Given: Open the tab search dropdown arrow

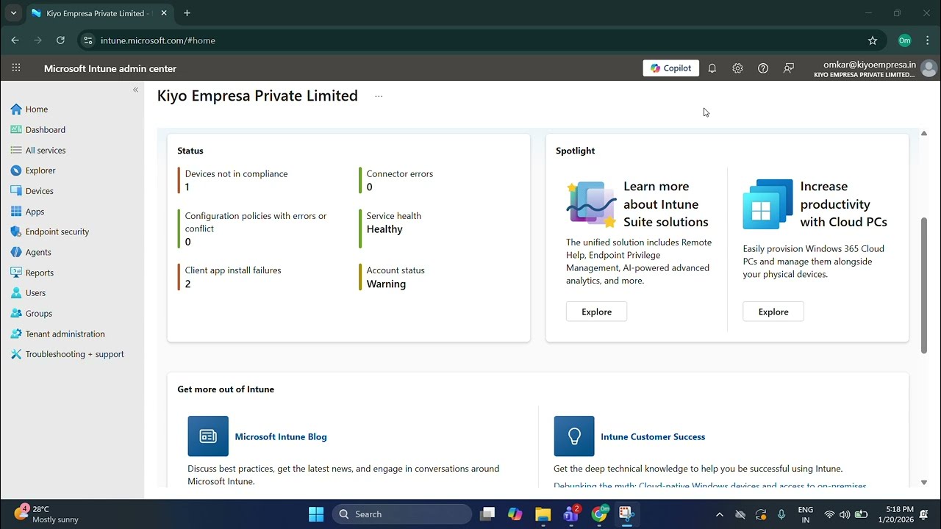Looking at the screenshot, I should 13,13.
